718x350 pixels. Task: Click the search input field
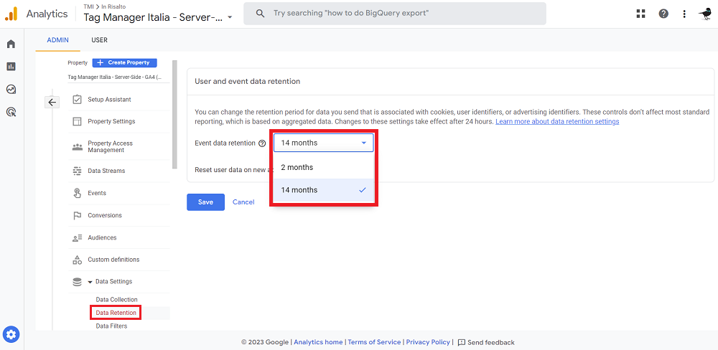(395, 13)
